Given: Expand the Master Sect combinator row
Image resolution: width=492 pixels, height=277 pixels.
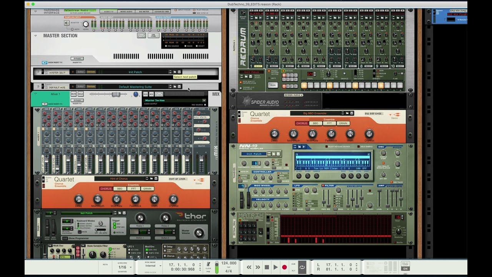Looking at the screenshot, I should coord(38,72).
